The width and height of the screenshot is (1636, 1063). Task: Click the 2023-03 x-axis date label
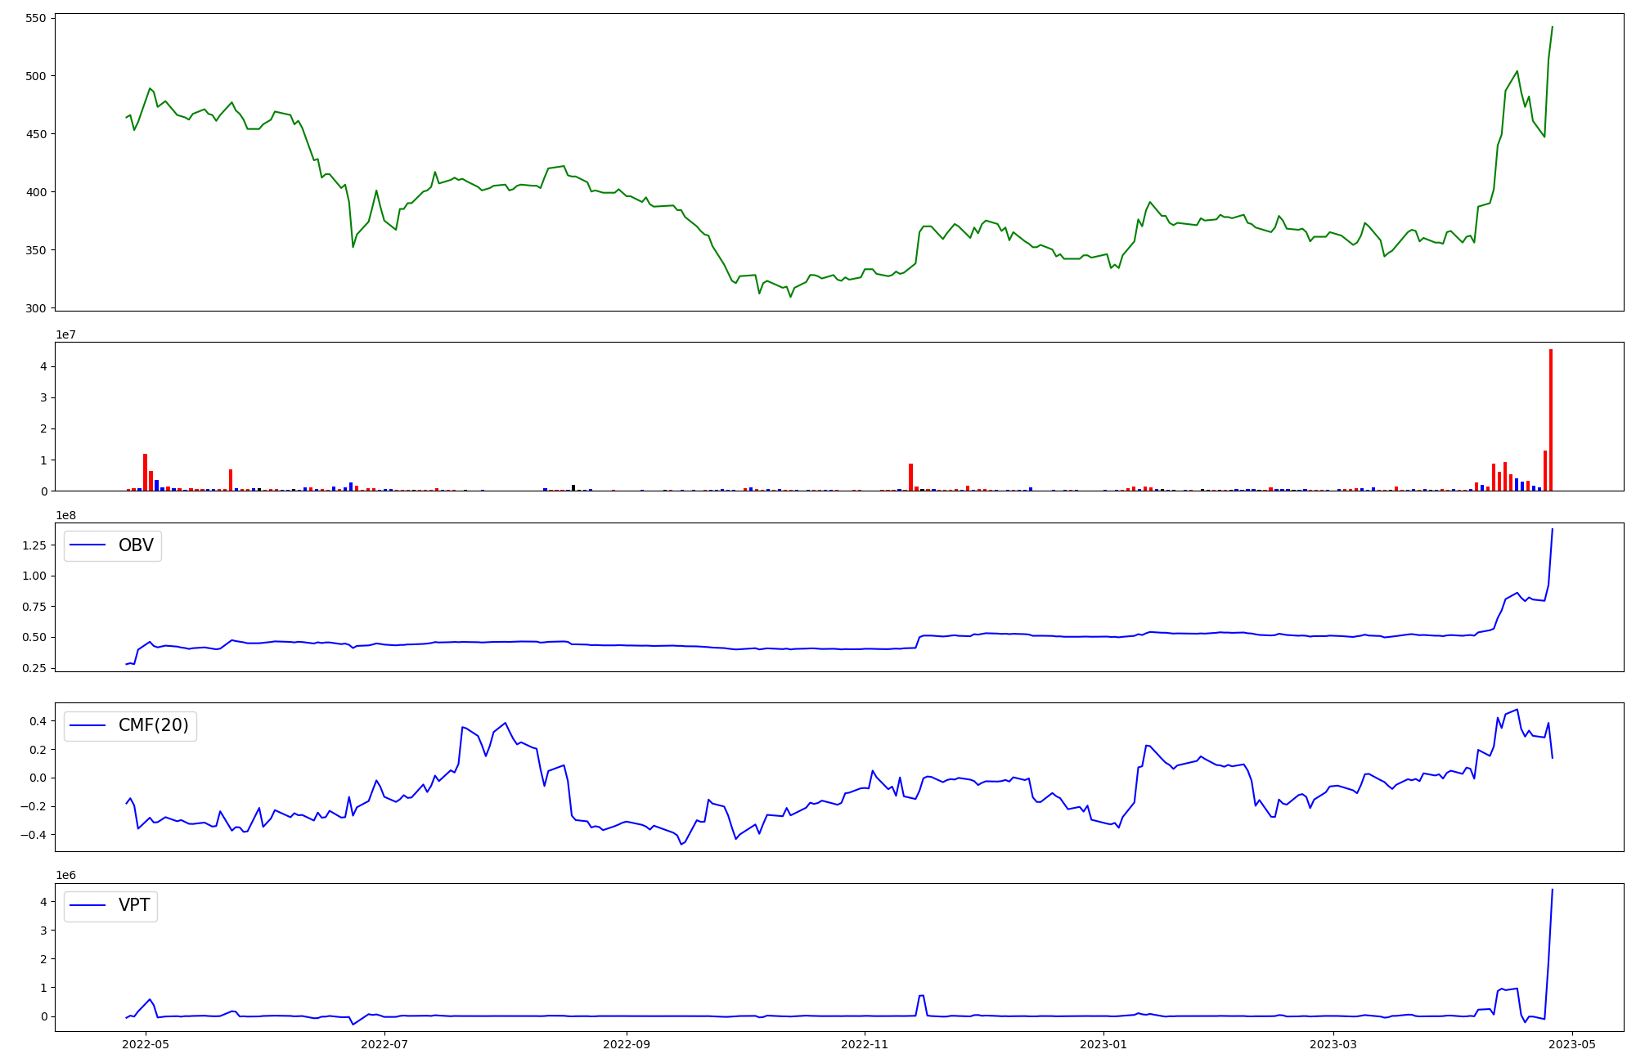(x=1333, y=1044)
